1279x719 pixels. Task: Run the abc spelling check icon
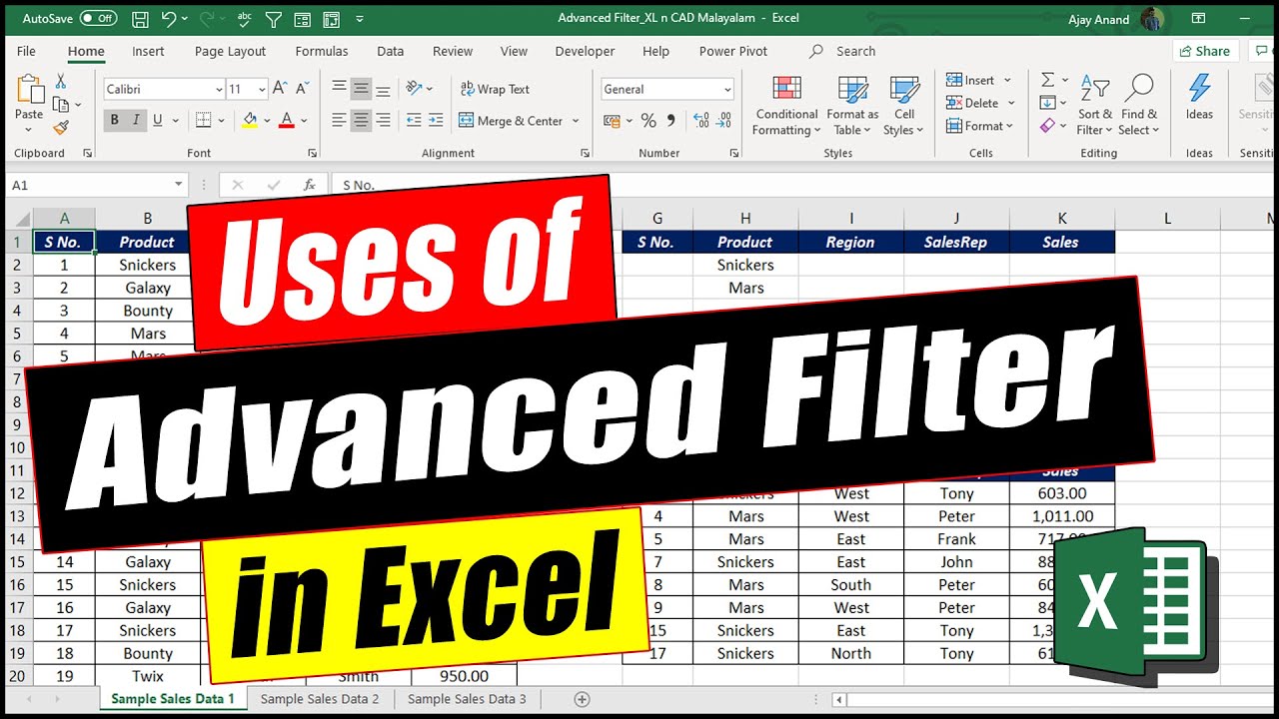pos(246,19)
